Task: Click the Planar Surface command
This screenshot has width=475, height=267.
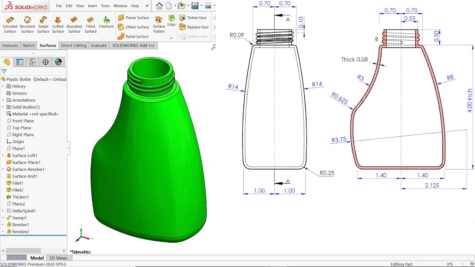Action: click(134, 18)
